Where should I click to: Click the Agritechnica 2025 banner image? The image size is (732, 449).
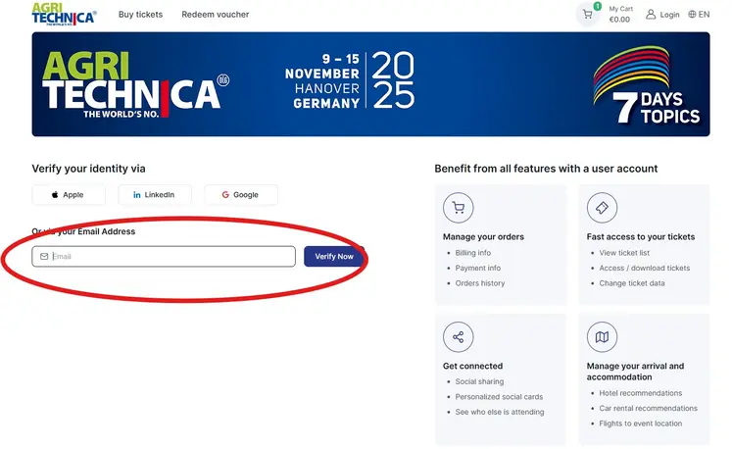click(x=323, y=83)
